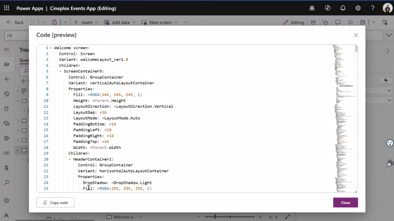
Task: Dismiss the Code preview dialog with X
Action: [x=355, y=35]
